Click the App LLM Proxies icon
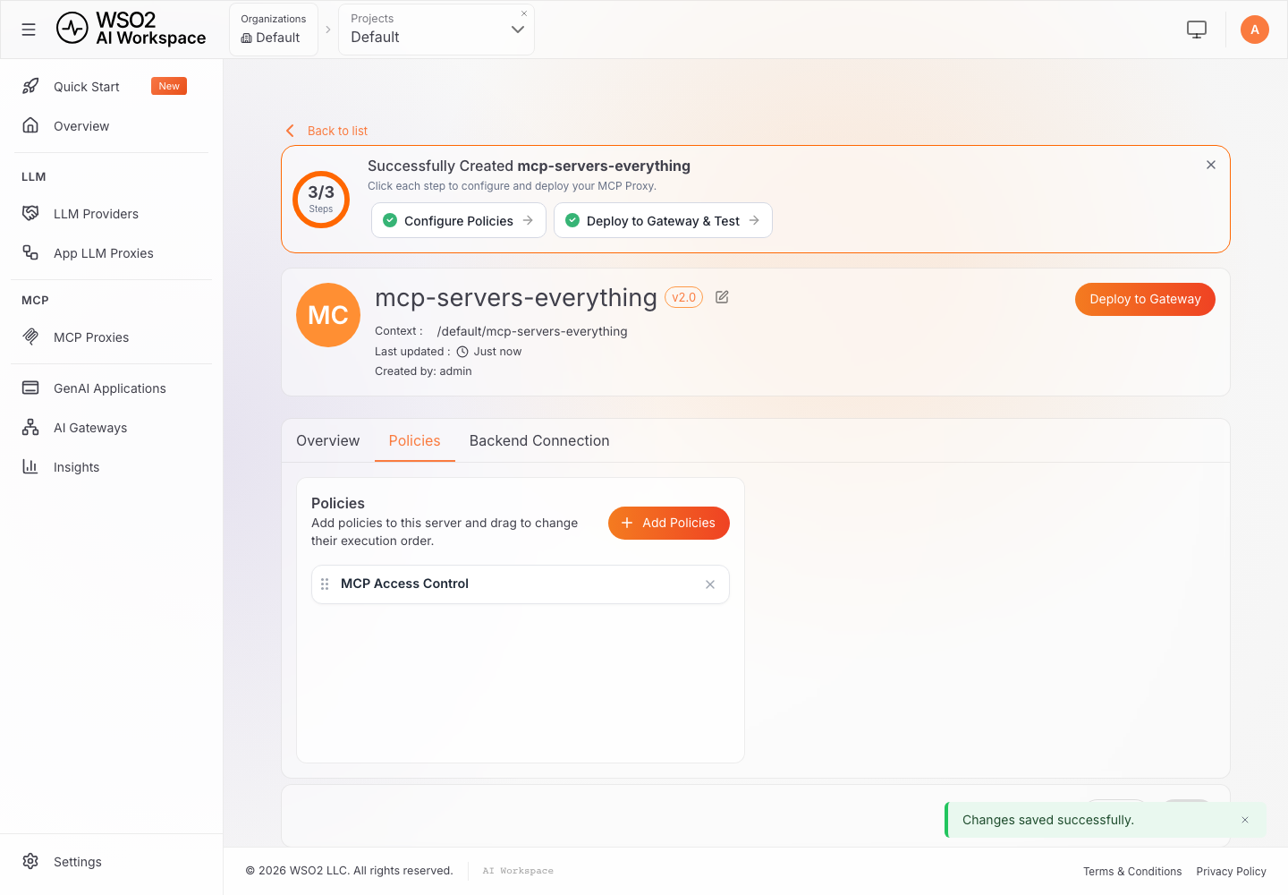This screenshot has width=1288, height=895. coord(30,252)
